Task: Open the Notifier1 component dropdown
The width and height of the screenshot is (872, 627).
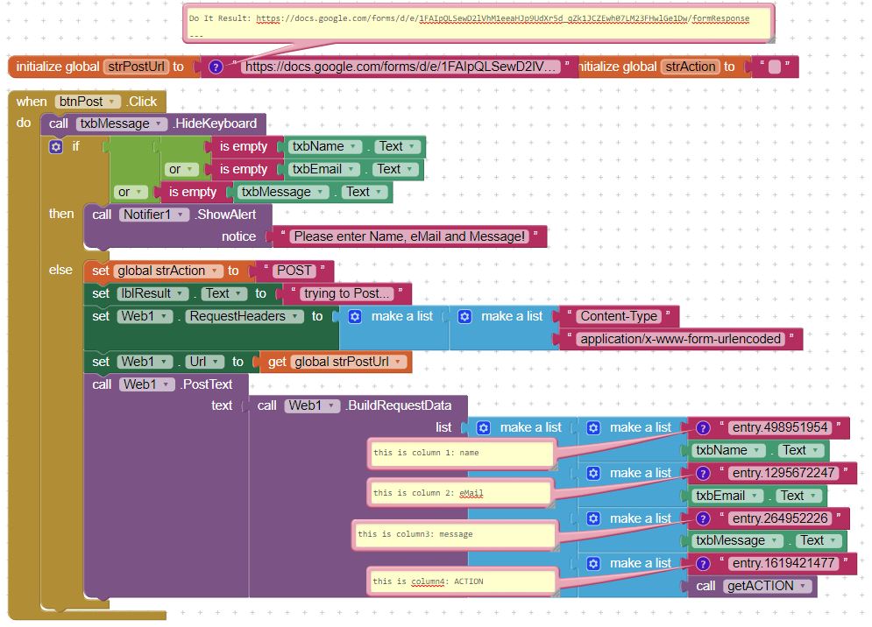Action: pos(154,215)
